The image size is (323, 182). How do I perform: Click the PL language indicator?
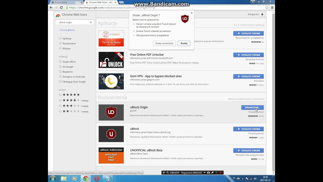(234, 178)
